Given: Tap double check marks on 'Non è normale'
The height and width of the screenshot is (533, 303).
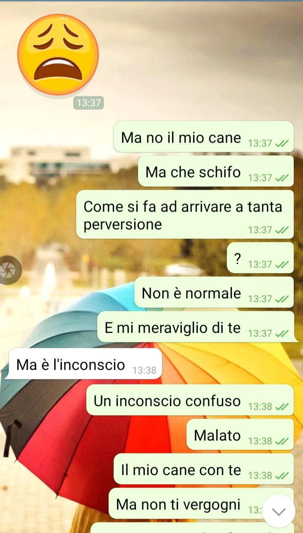Looking at the screenshot, I should [x=282, y=299].
